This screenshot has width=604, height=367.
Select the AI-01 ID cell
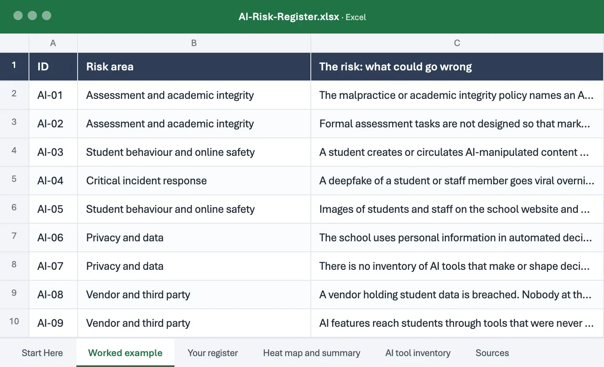[53, 95]
